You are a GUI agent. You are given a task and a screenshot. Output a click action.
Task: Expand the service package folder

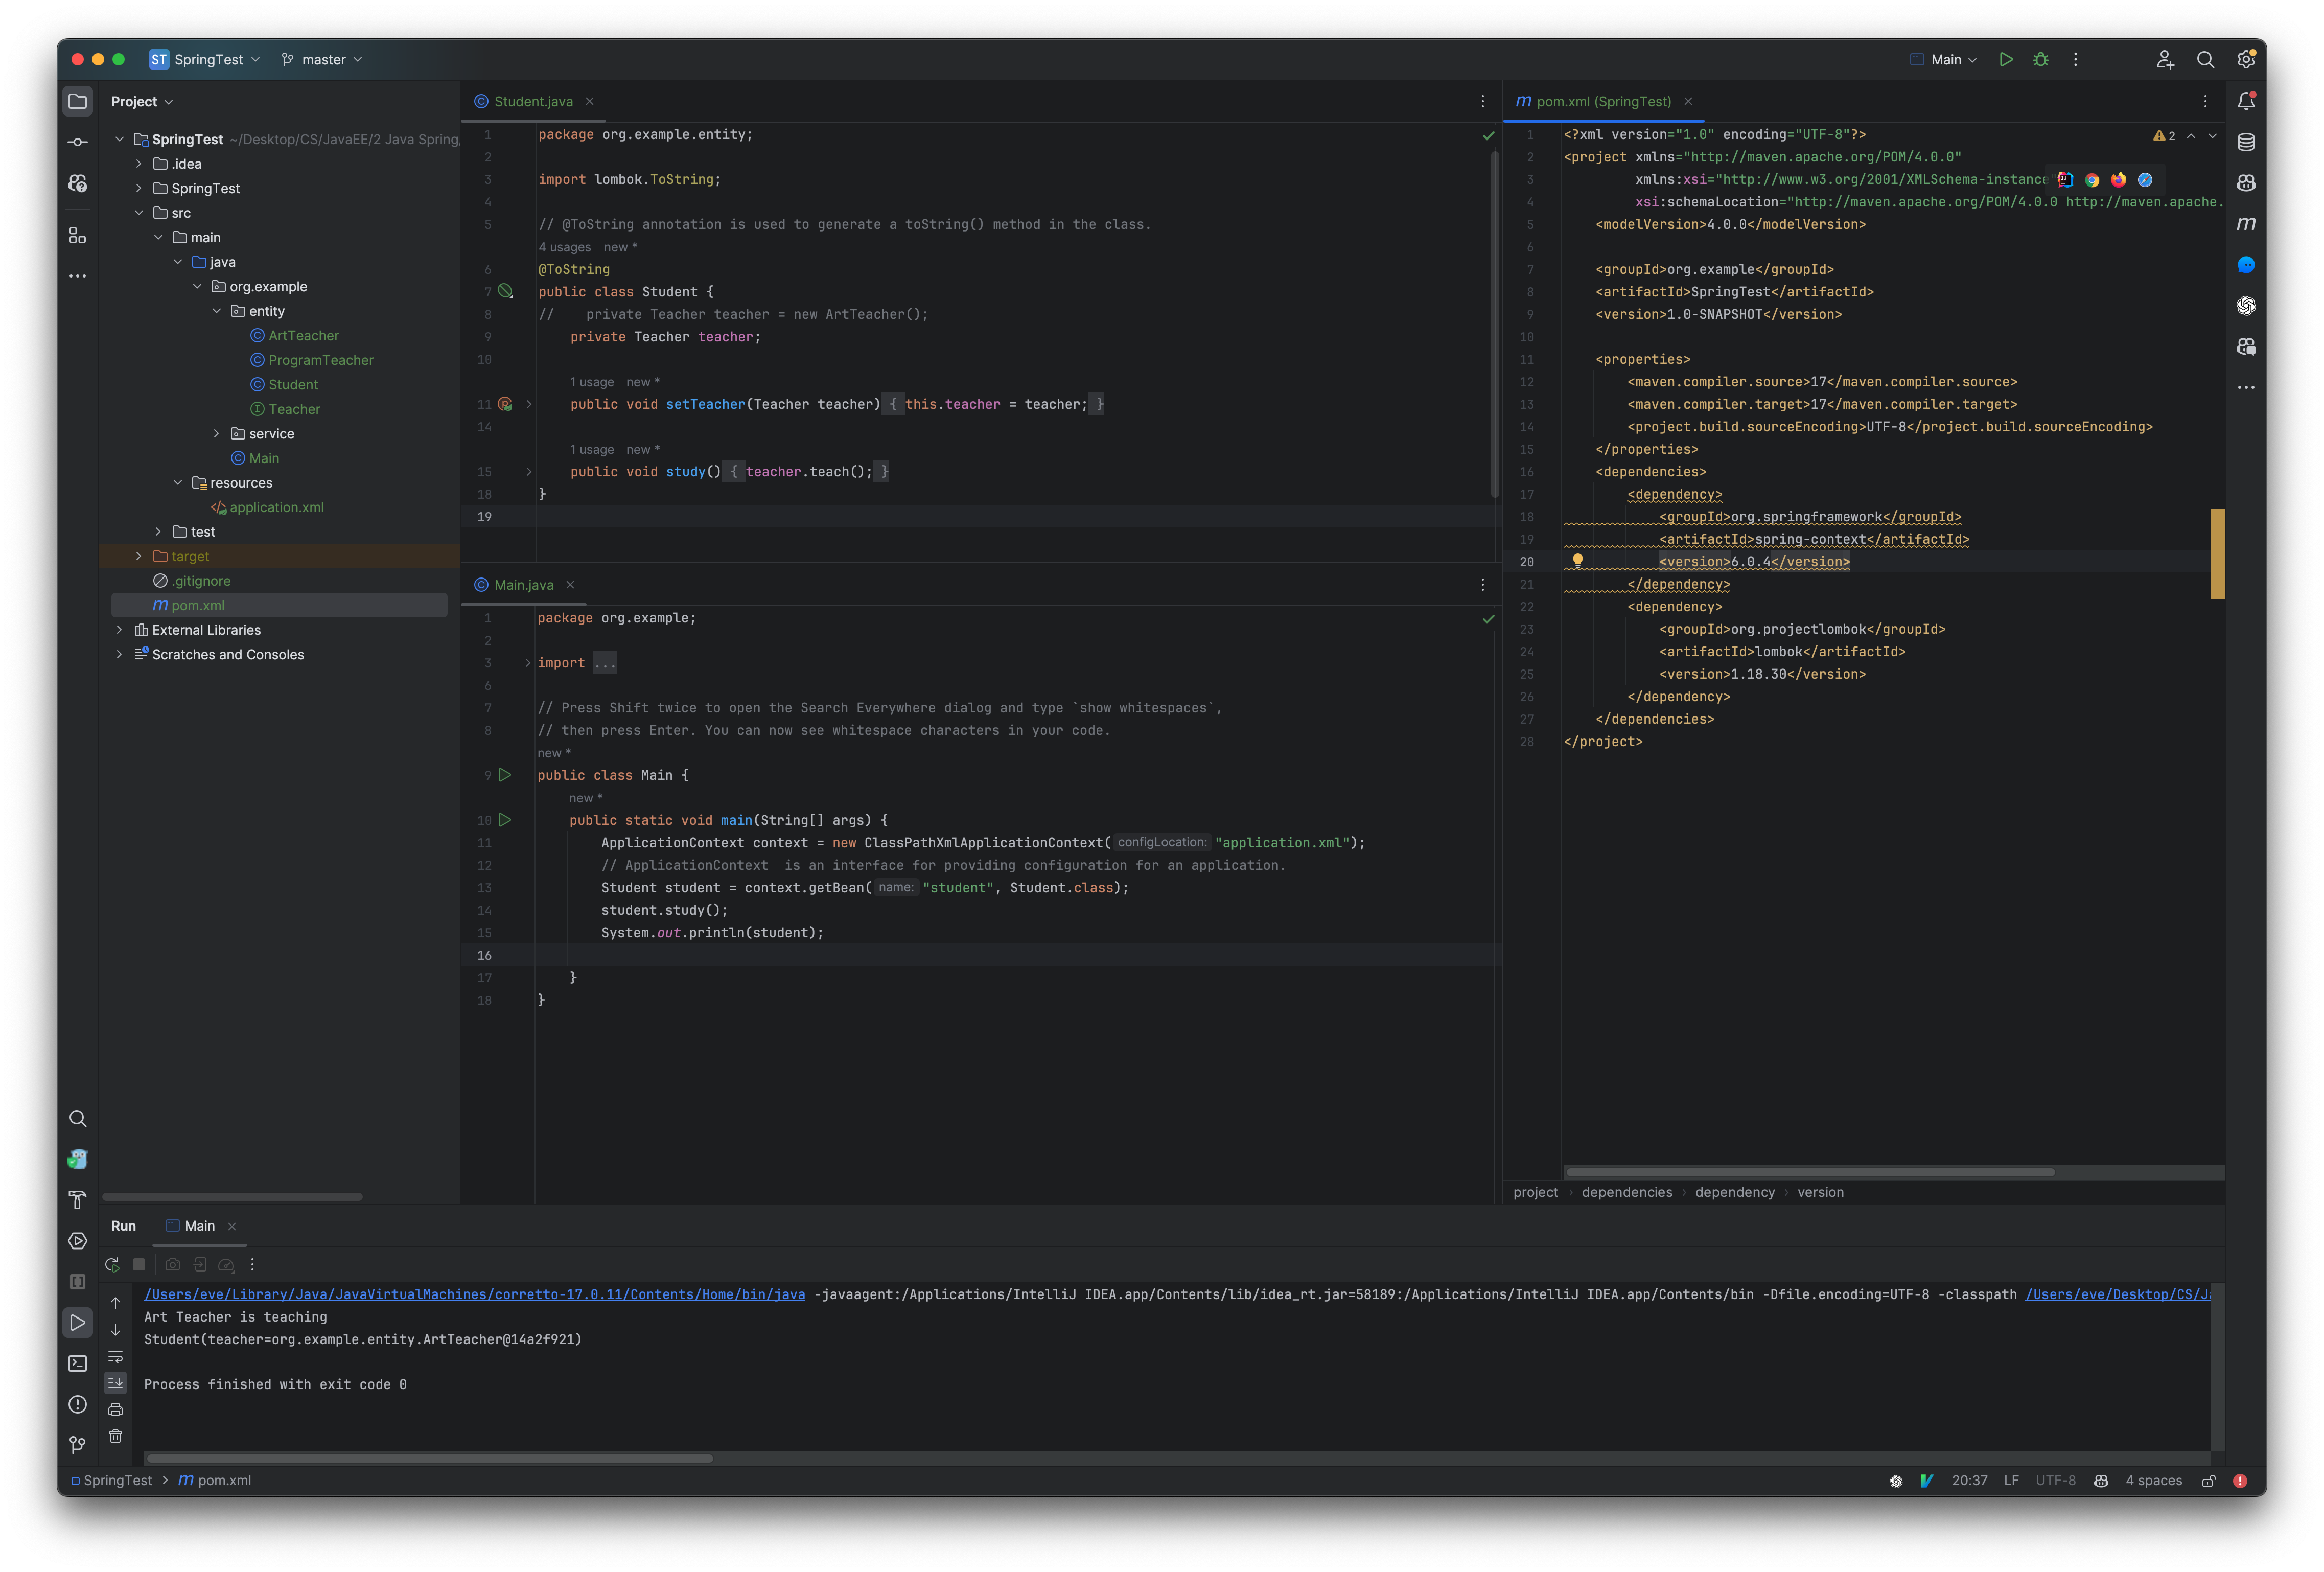click(216, 433)
